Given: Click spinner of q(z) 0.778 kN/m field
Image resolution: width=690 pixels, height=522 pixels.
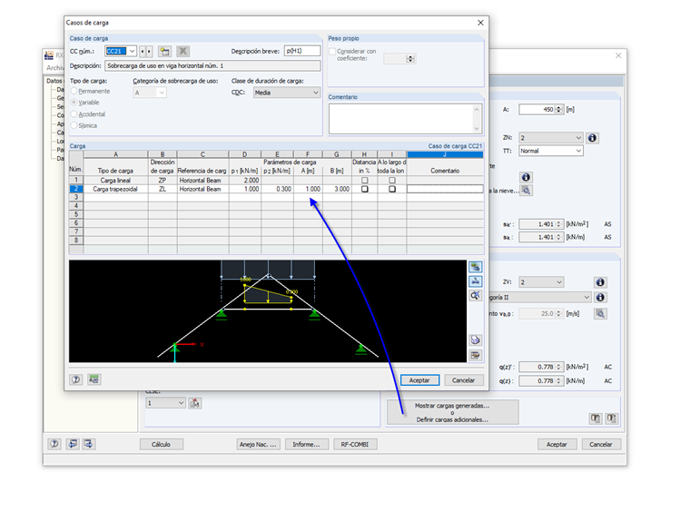Looking at the screenshot, I should [x=559, y=380].
